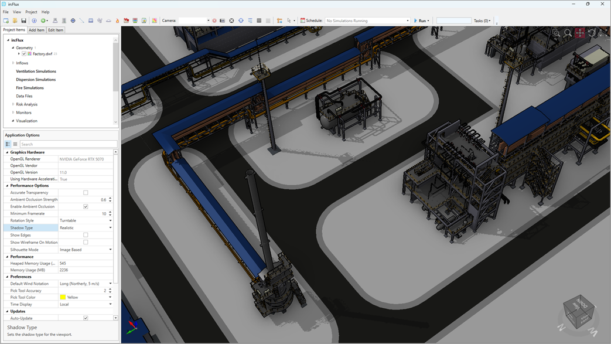Select Data Files in tree
Image resolution: width=611 pixels, height=344 pixels.
point(24,96)
